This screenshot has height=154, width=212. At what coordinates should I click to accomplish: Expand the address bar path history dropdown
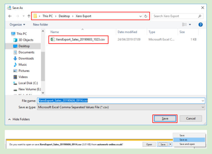pyautogui.click(x=141, y=16)
